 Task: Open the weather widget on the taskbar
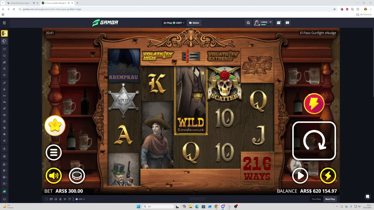[x=8, y=206]
